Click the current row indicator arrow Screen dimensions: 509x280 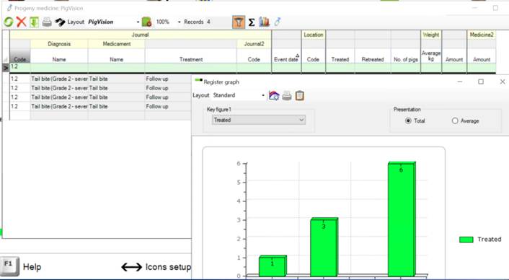coord(6,68)
